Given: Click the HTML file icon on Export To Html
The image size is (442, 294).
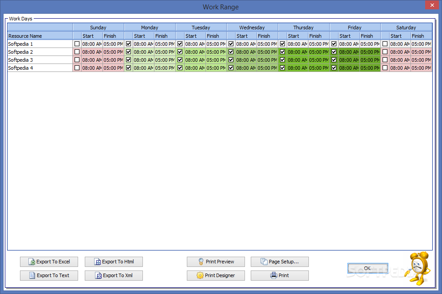Looking at the screenshot, I should click(x=98, y=262).
